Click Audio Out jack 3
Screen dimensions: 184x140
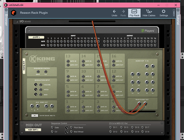tap(147, 66)
